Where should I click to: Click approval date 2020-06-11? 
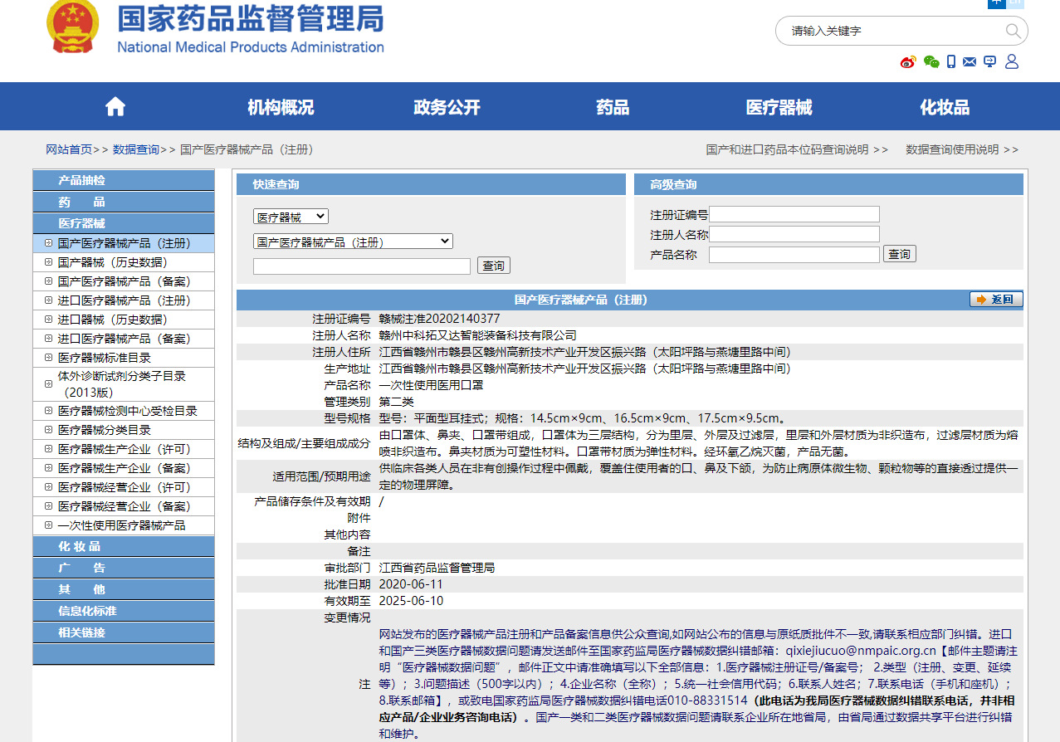(411, 584)
